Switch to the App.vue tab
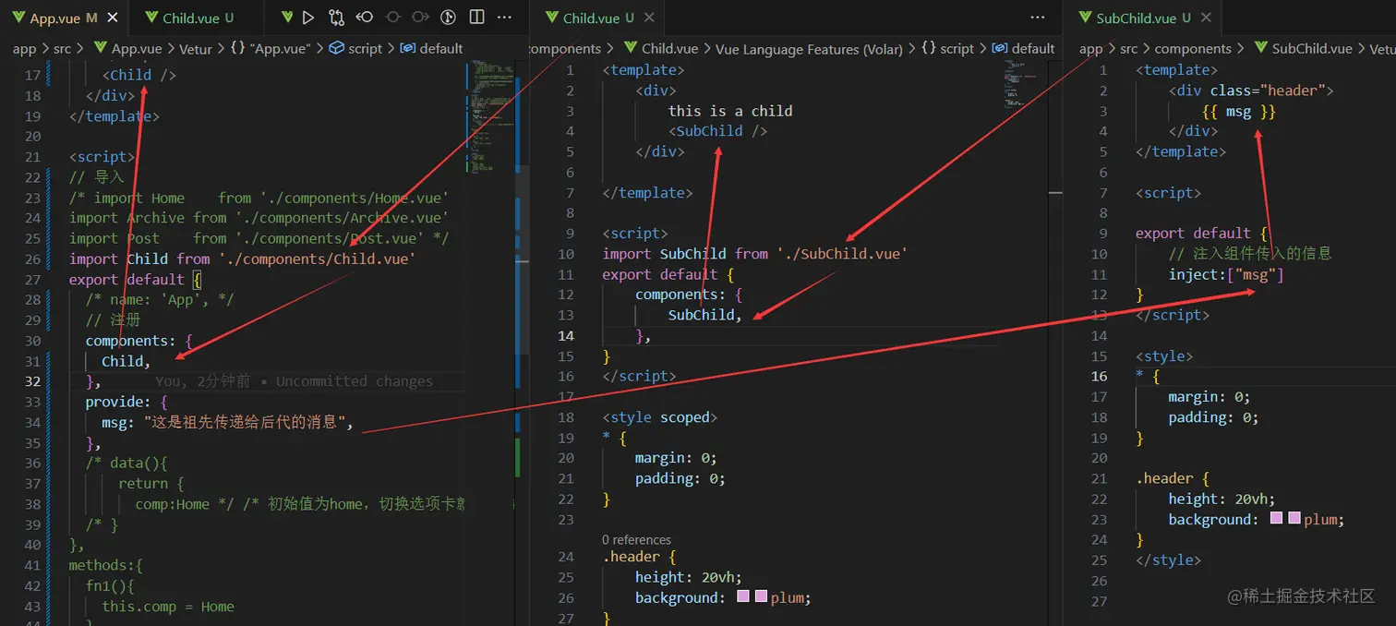This screenshot has height=626, width=1396. [63, 18]
